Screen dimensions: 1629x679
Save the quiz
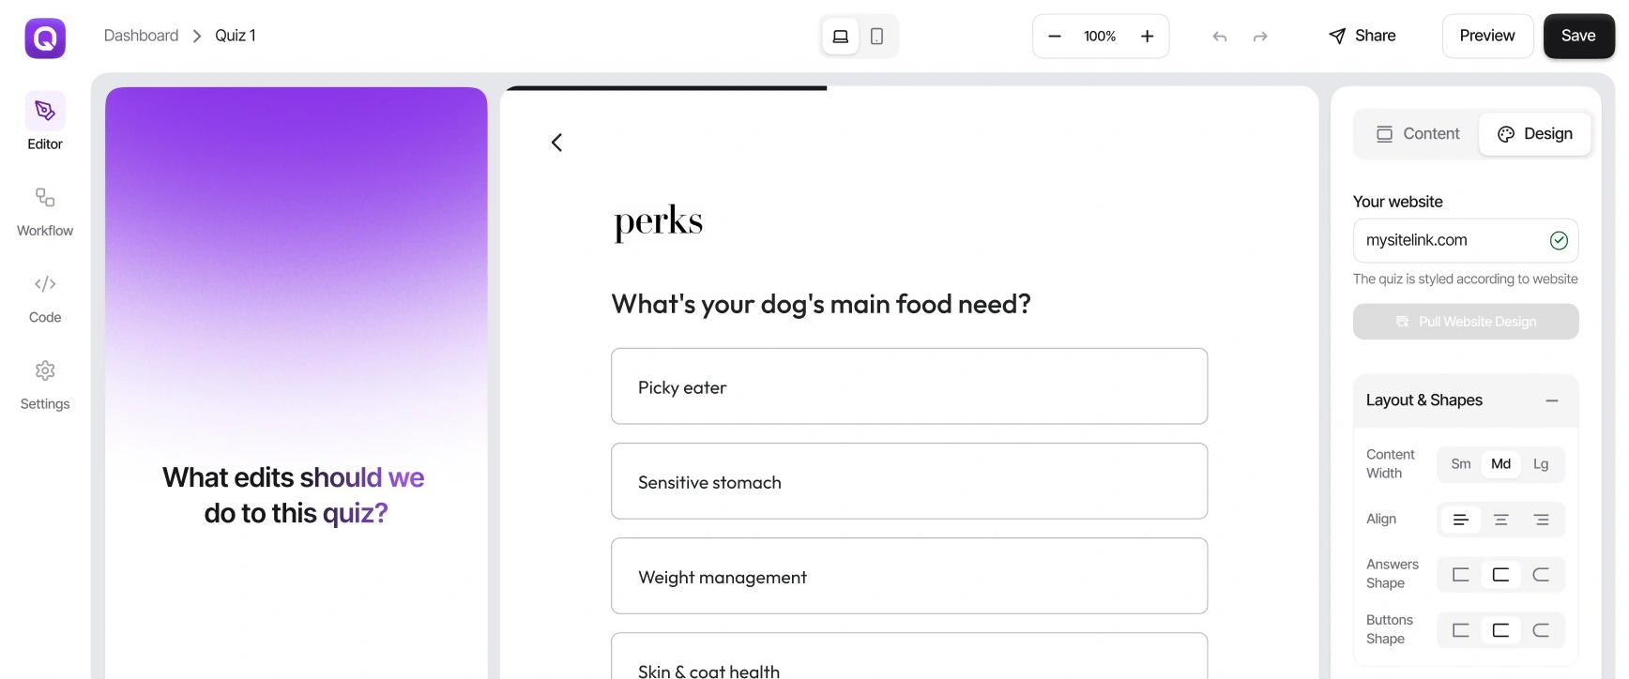coord(1578,36)
